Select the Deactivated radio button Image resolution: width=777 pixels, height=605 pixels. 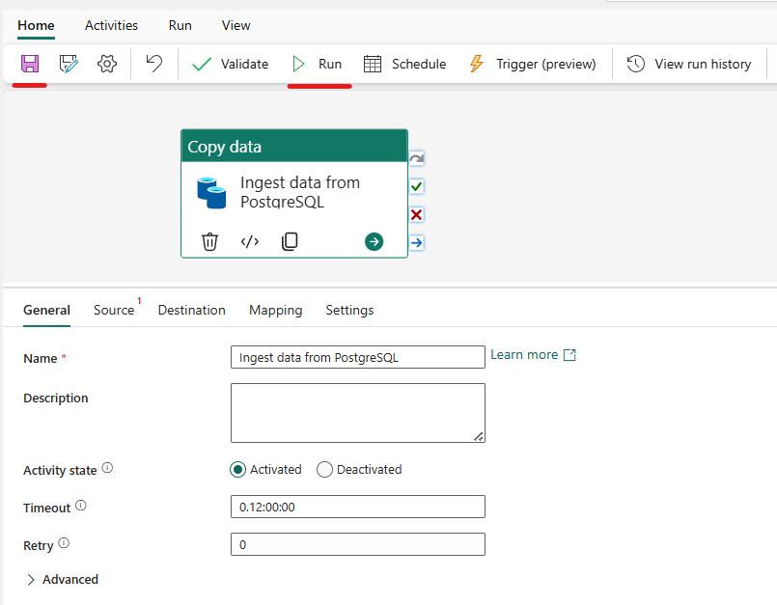coord(324,469)
